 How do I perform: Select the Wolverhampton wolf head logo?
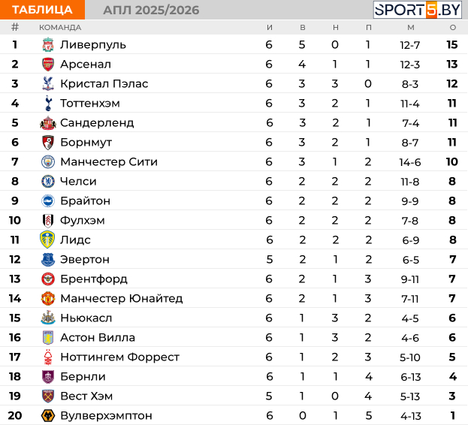click(48, 415)
